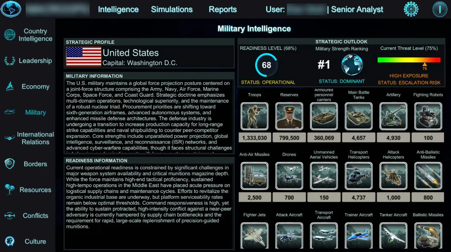Select the Fighter Jets icon

(x=254, y=235)
